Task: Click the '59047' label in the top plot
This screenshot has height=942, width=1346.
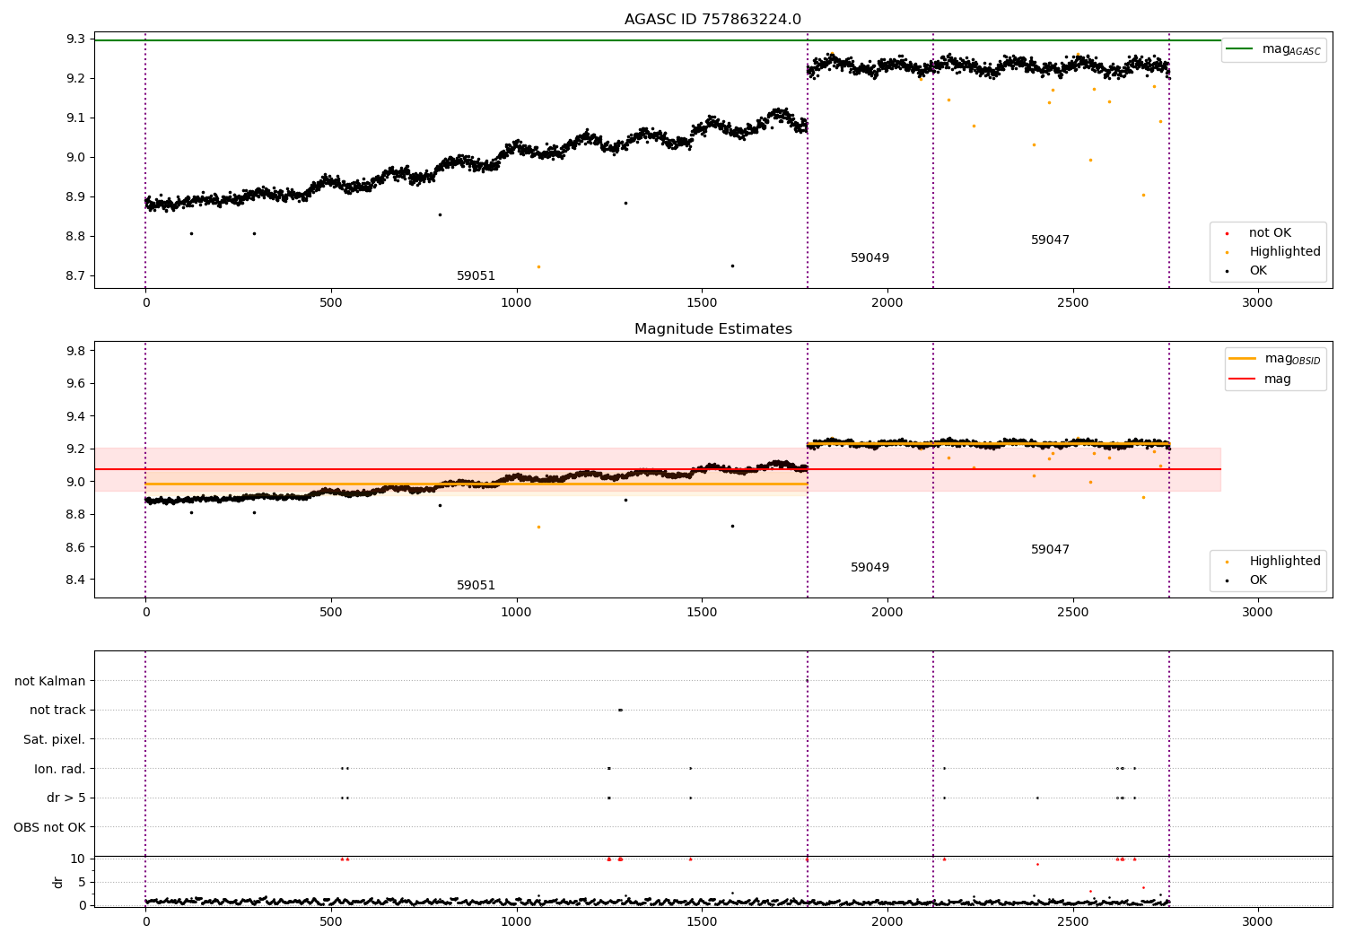Action: (x=1050, y=240)
